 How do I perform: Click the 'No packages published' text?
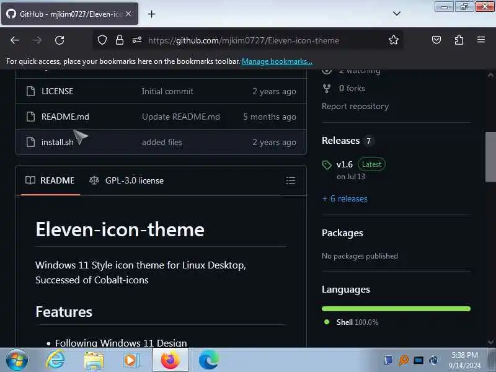coord(360,256)
